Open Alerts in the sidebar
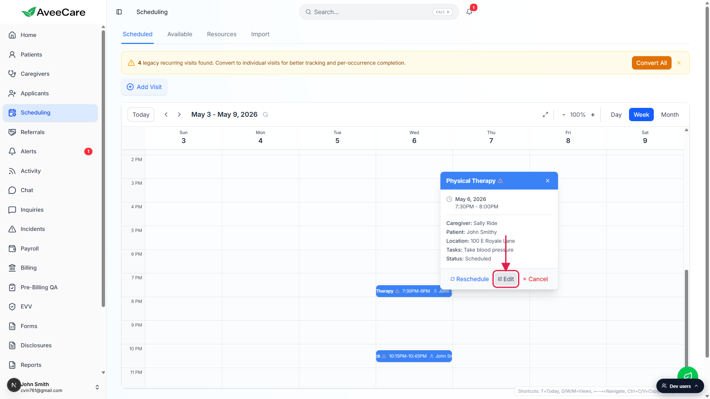Viewport: 710px width, 399px height. coord(50,151)
